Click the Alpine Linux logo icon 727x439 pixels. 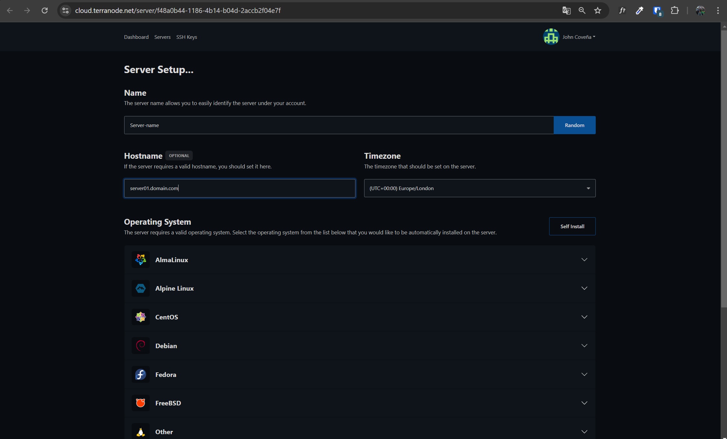[x=140, y=288]
